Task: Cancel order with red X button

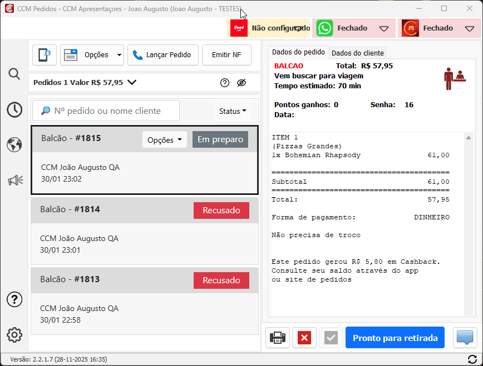Action: point(304,338)
